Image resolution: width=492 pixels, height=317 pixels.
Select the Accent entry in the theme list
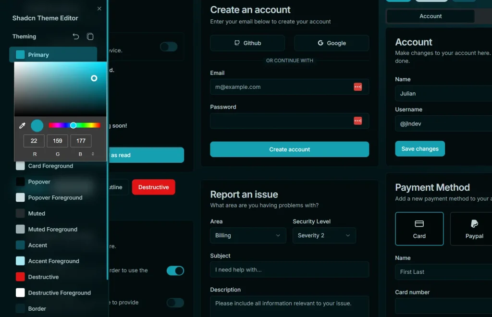point(37,245)
